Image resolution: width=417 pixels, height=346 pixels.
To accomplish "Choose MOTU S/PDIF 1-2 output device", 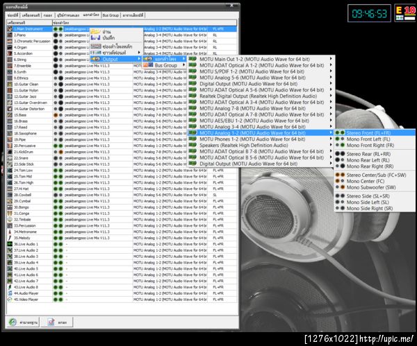I will (261, 71).
